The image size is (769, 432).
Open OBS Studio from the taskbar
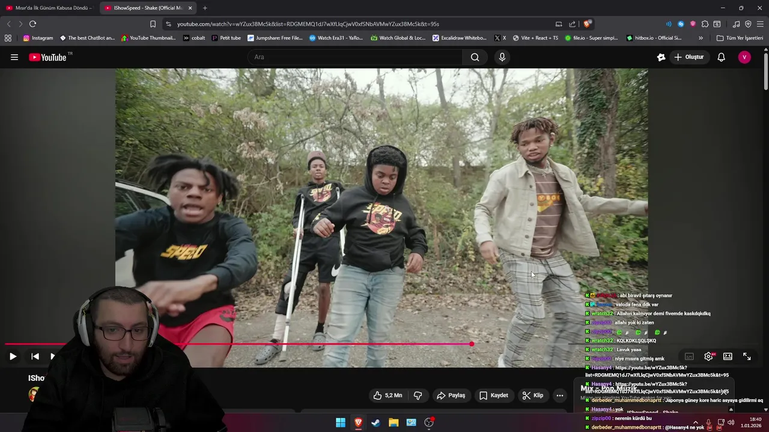429,422
